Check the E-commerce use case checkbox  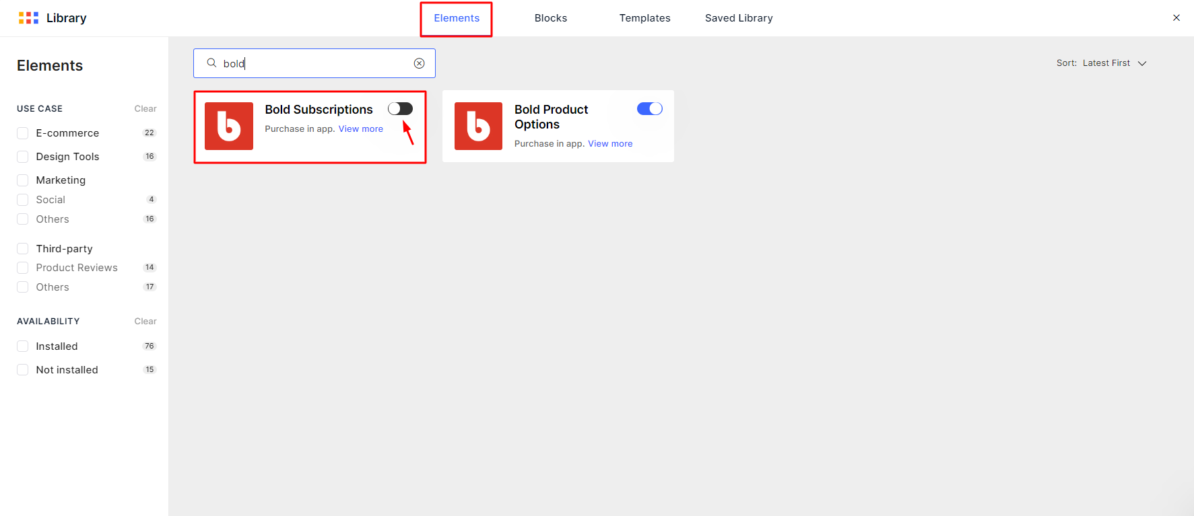[23, 133]
